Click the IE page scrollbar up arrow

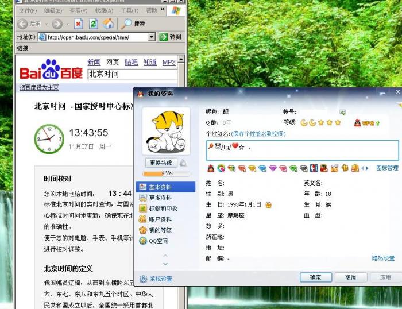pyautogui.click(x=181, y=59)
